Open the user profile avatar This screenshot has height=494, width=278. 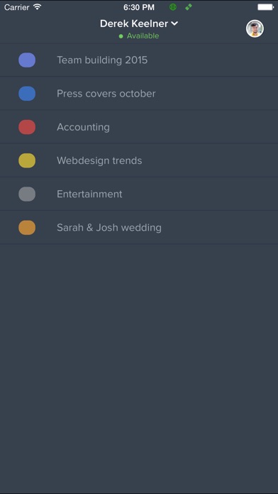(x=255, y=28)
